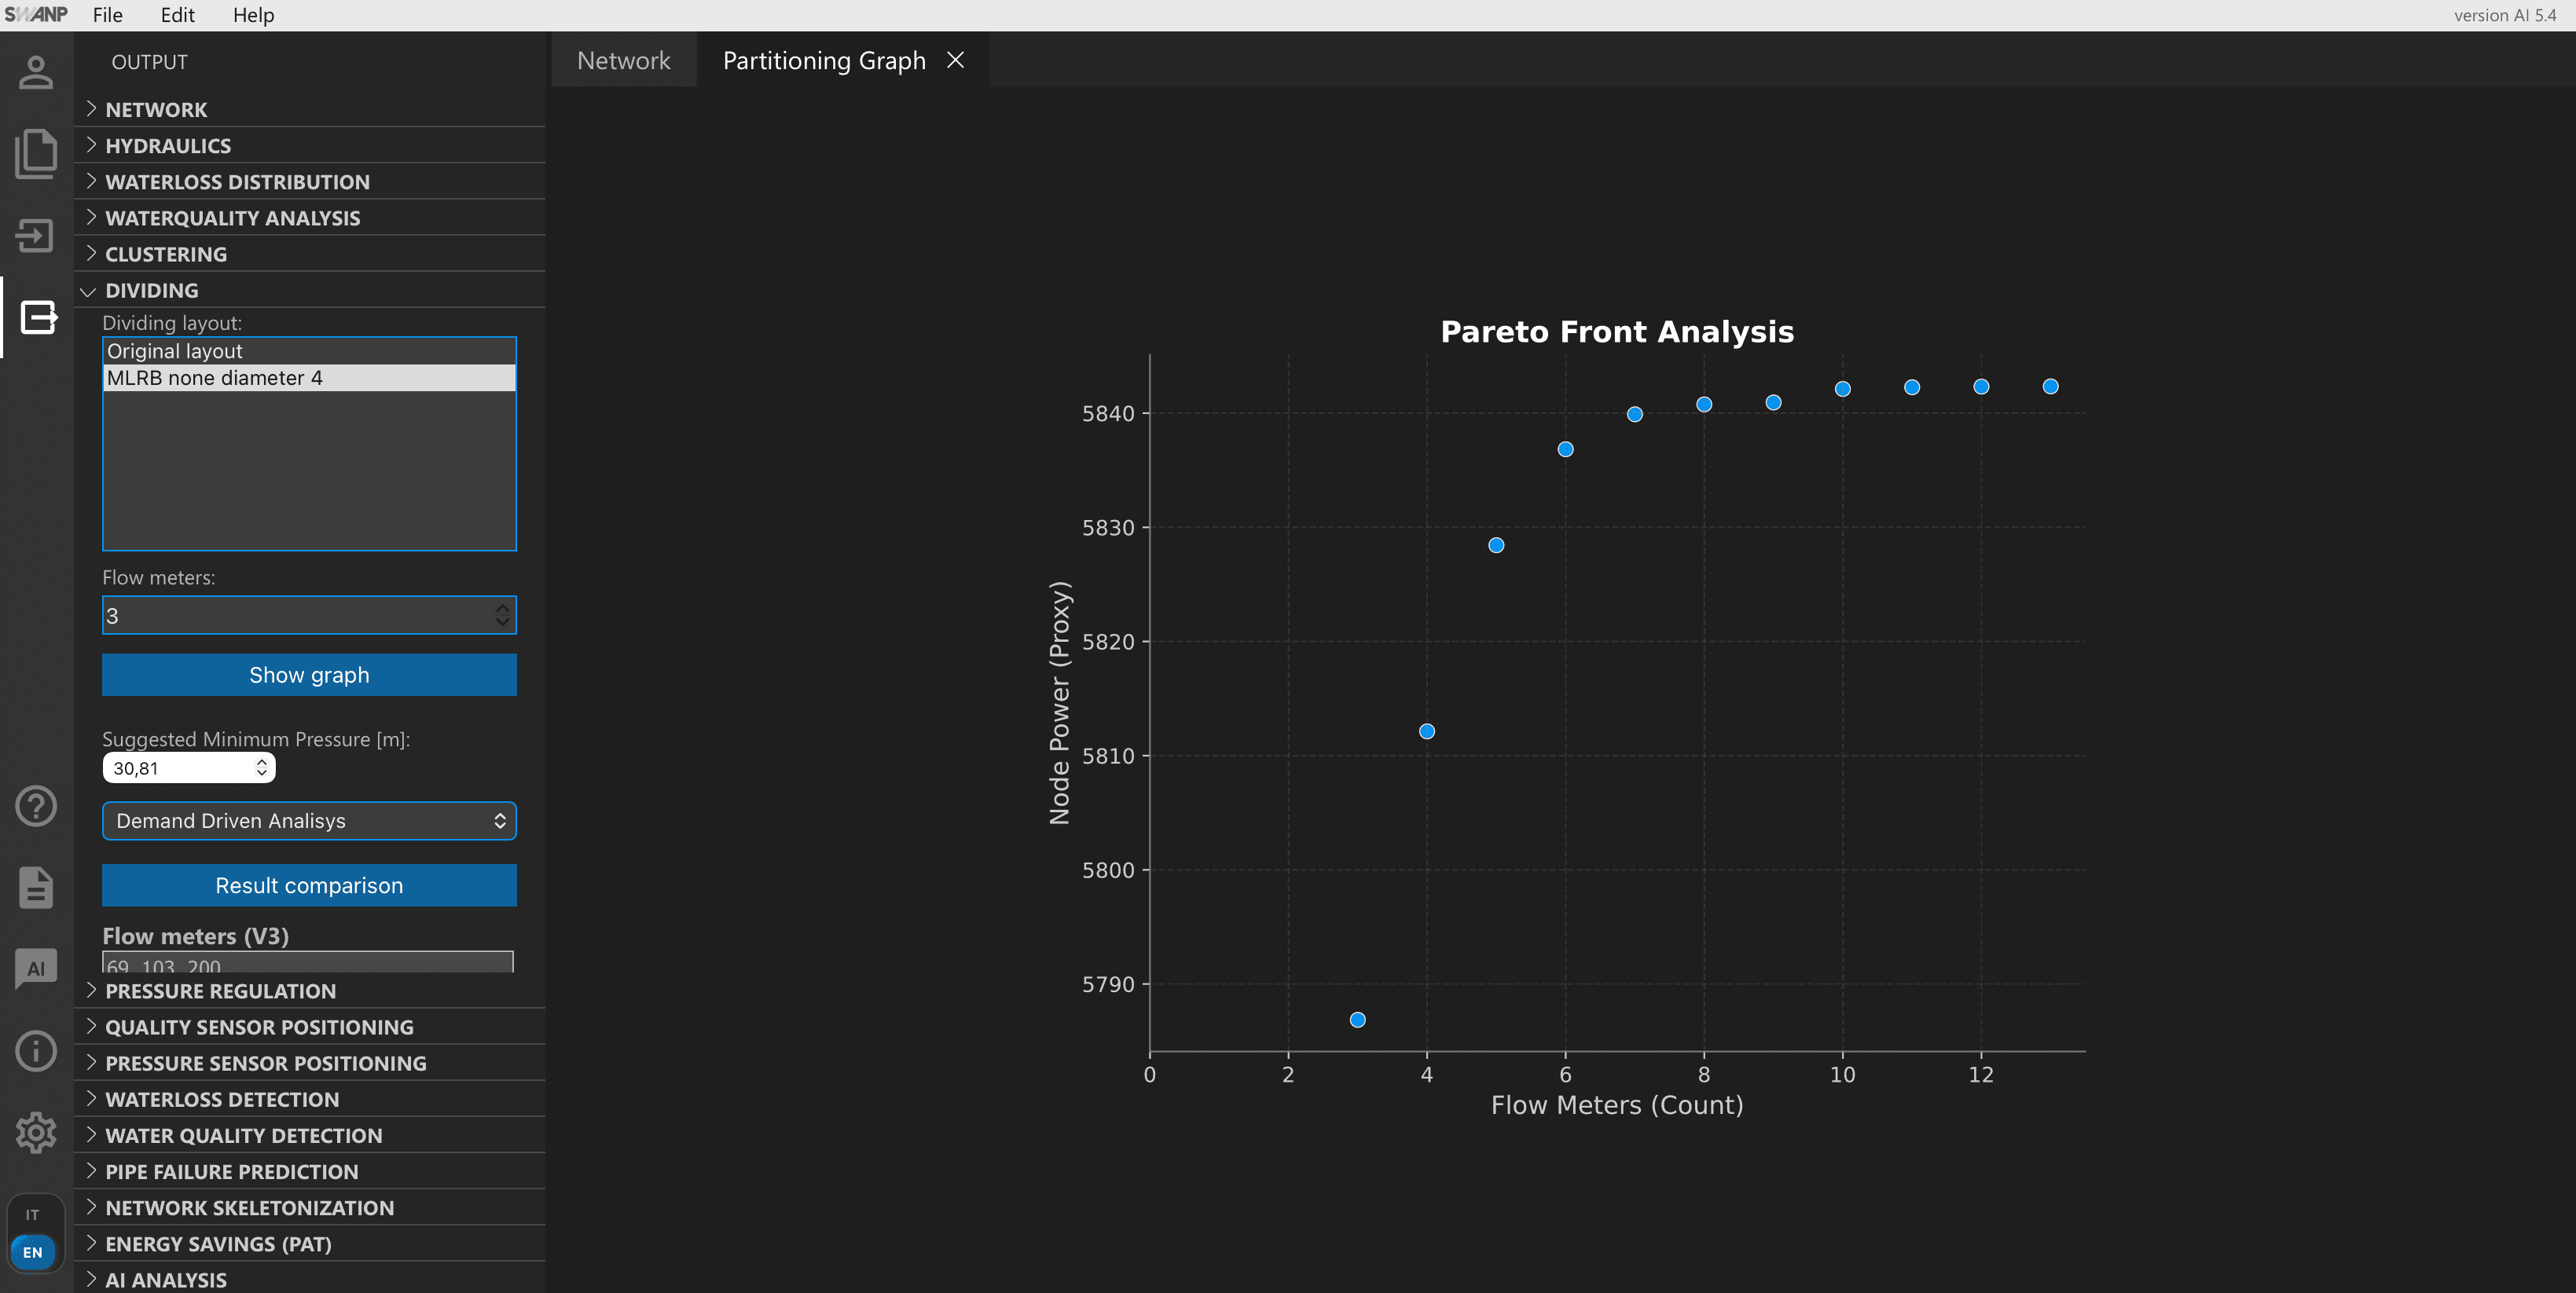
Task: Collapse the DIVIDING section
Action: [x=310, y=290]
